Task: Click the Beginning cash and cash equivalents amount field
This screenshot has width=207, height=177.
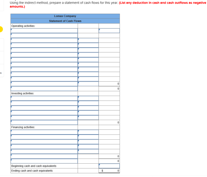Action: coord(109,166)
